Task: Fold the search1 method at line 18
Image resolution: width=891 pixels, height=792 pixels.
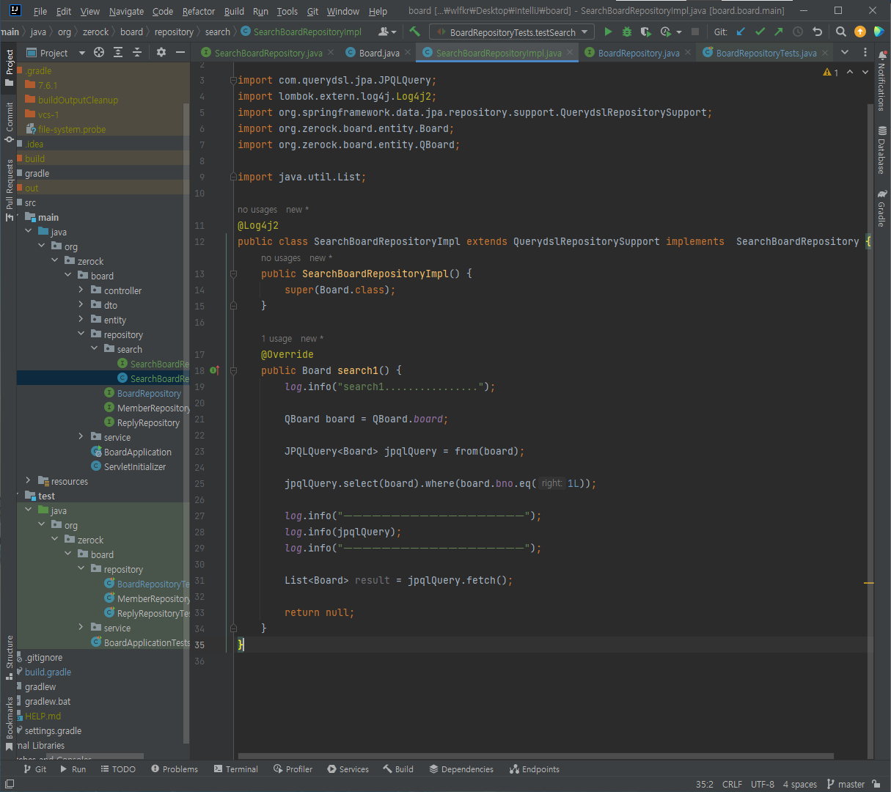Action: point(233,370)
